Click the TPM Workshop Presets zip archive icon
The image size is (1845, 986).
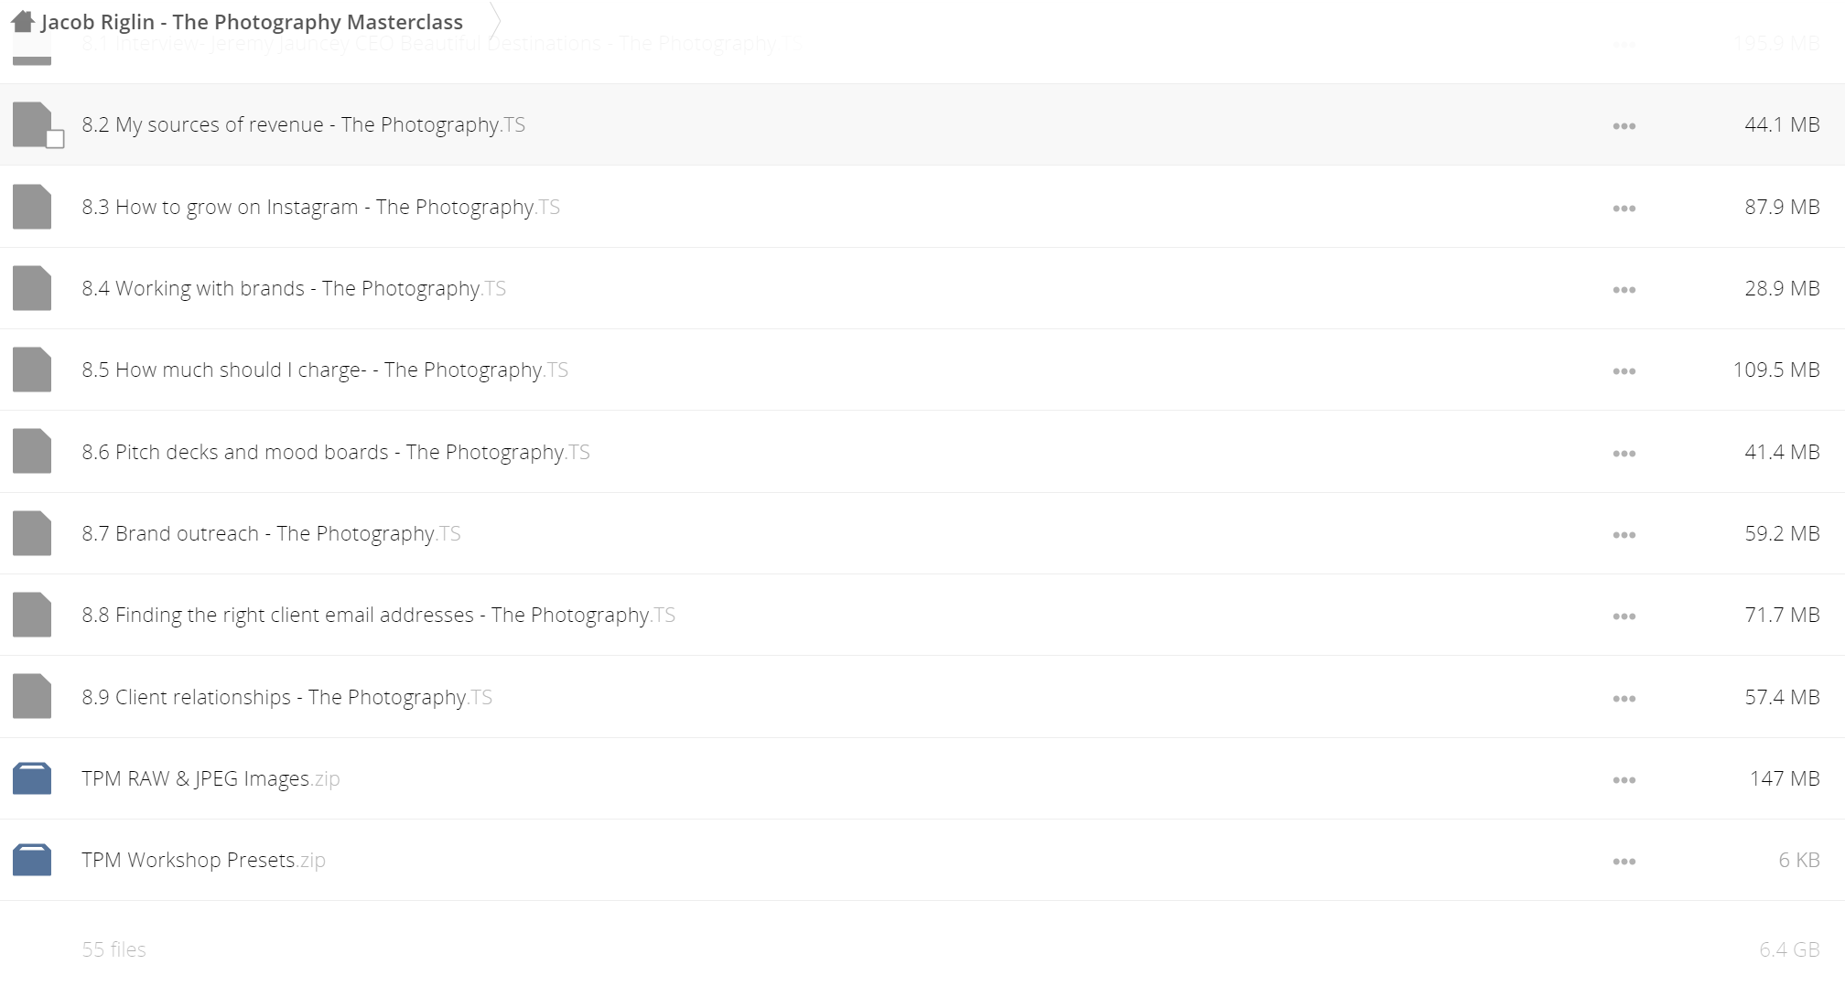pyautogui.click(x=32, y=860)
